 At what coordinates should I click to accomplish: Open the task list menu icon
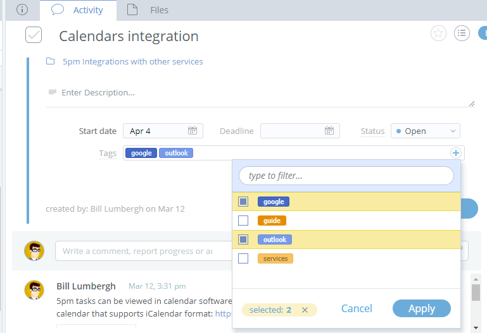click(x=462, y=33)
